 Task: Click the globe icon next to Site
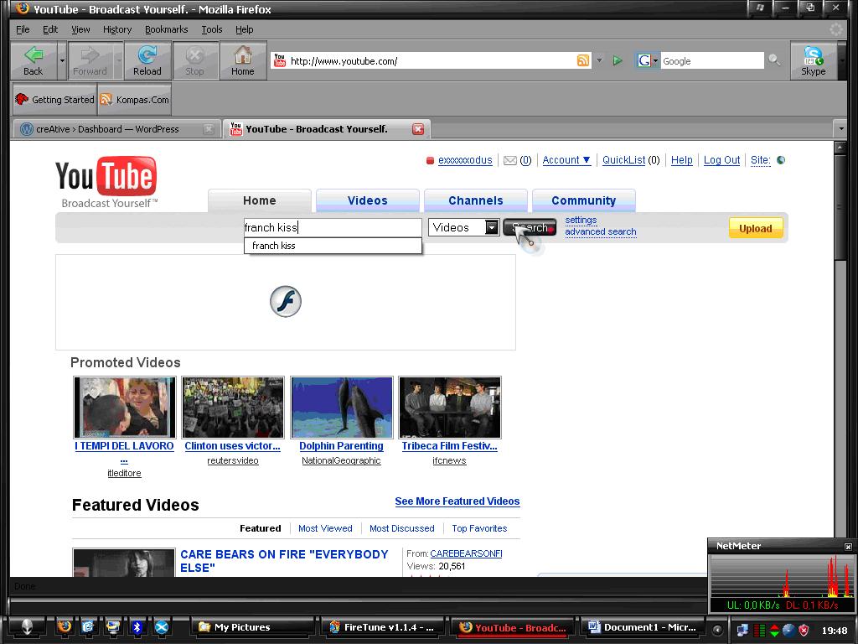click(x=780, y=160)
